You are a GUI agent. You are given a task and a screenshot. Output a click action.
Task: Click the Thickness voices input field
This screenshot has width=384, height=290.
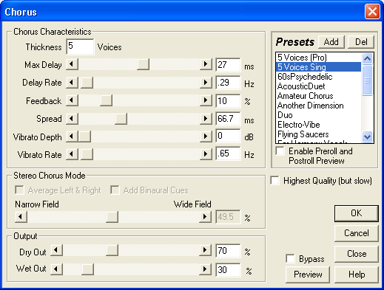[x=80, y=46]
